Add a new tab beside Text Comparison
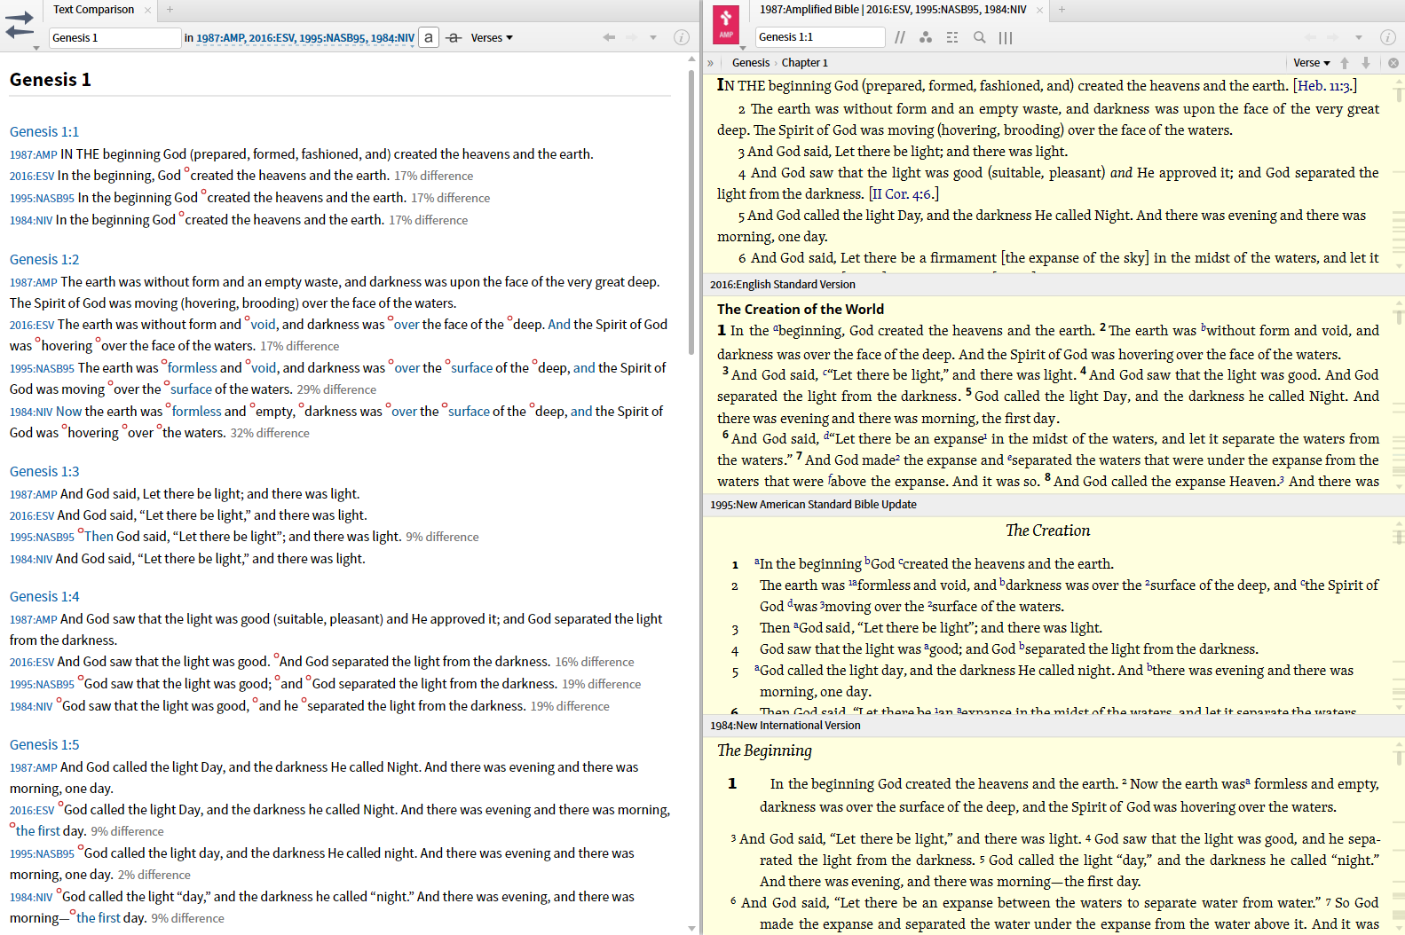This screenshot has height=935, width=1405. pyautogui.click(x=170, y=10)
